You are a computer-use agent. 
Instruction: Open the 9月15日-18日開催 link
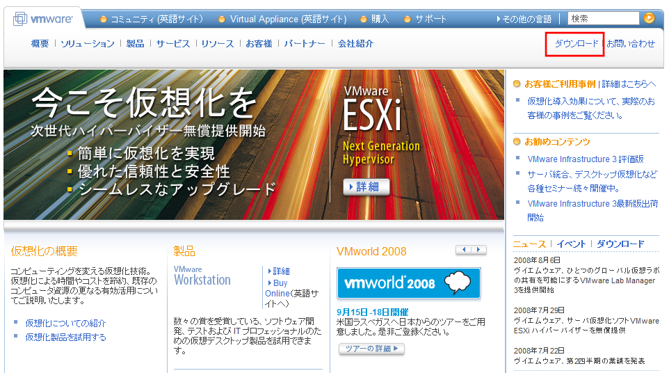click(x=373, y=312)
